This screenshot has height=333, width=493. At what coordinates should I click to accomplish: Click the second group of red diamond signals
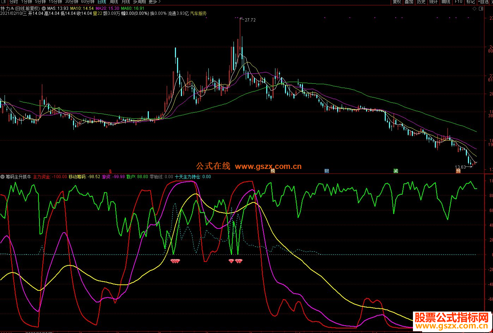pyautogui.click(x=235, y=261)
